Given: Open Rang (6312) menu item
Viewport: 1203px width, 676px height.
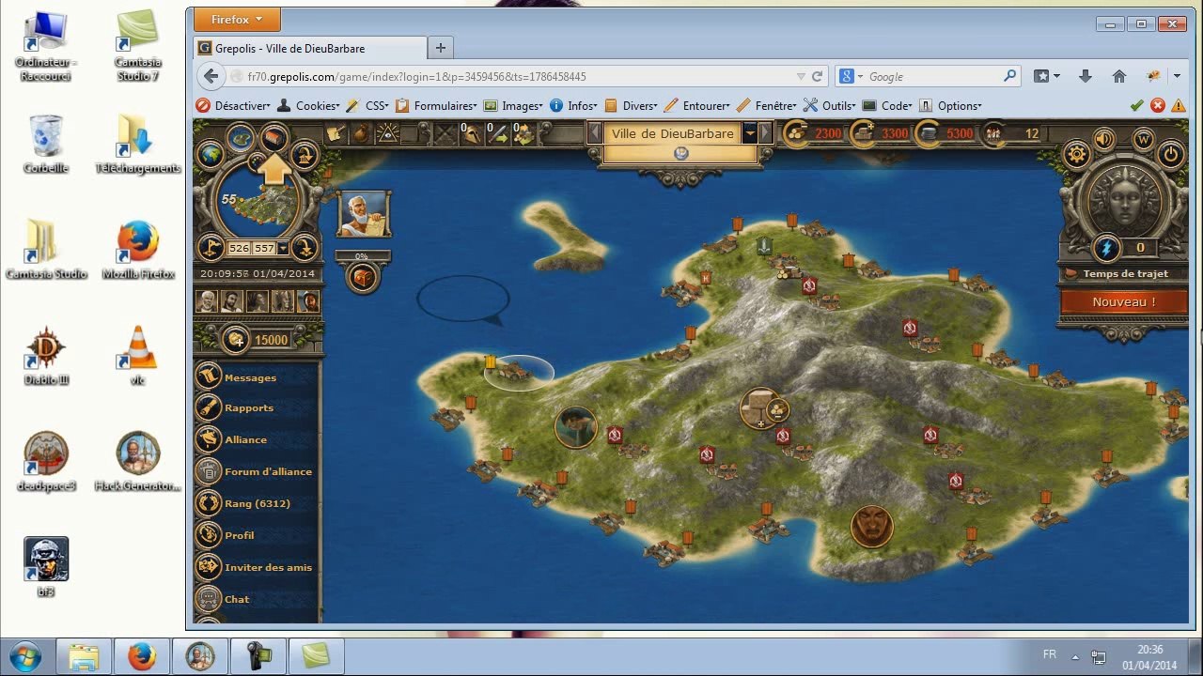Looking at the screenshot, I should [258, 503].
